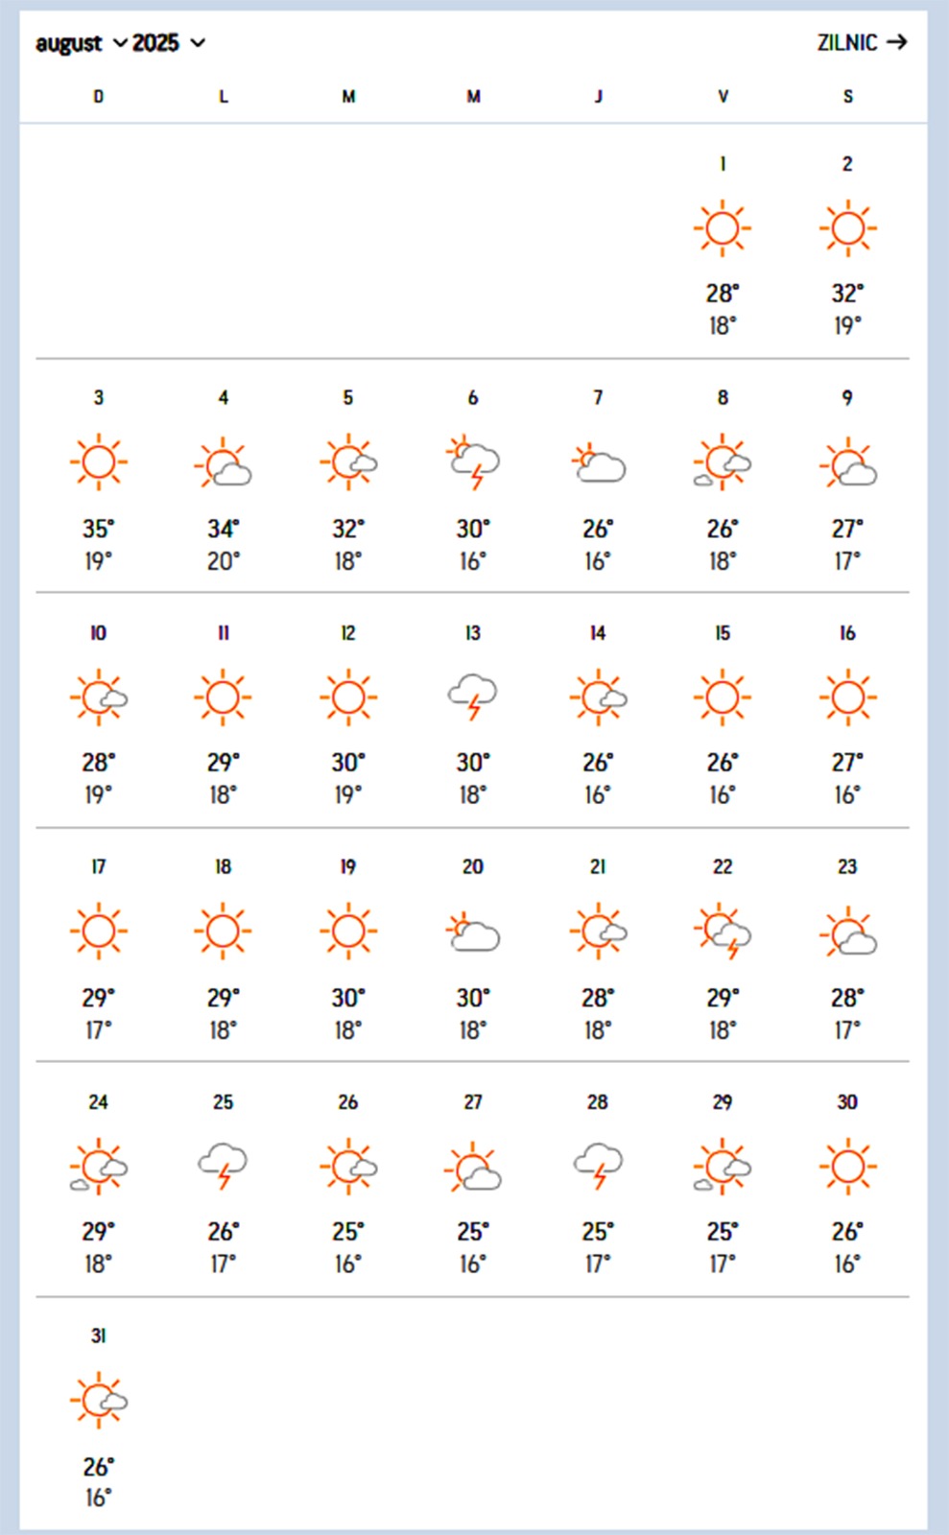Click the sunny icon on August 30
949x1535 pixels.
pyautogui.click(x=847, y=1166)
